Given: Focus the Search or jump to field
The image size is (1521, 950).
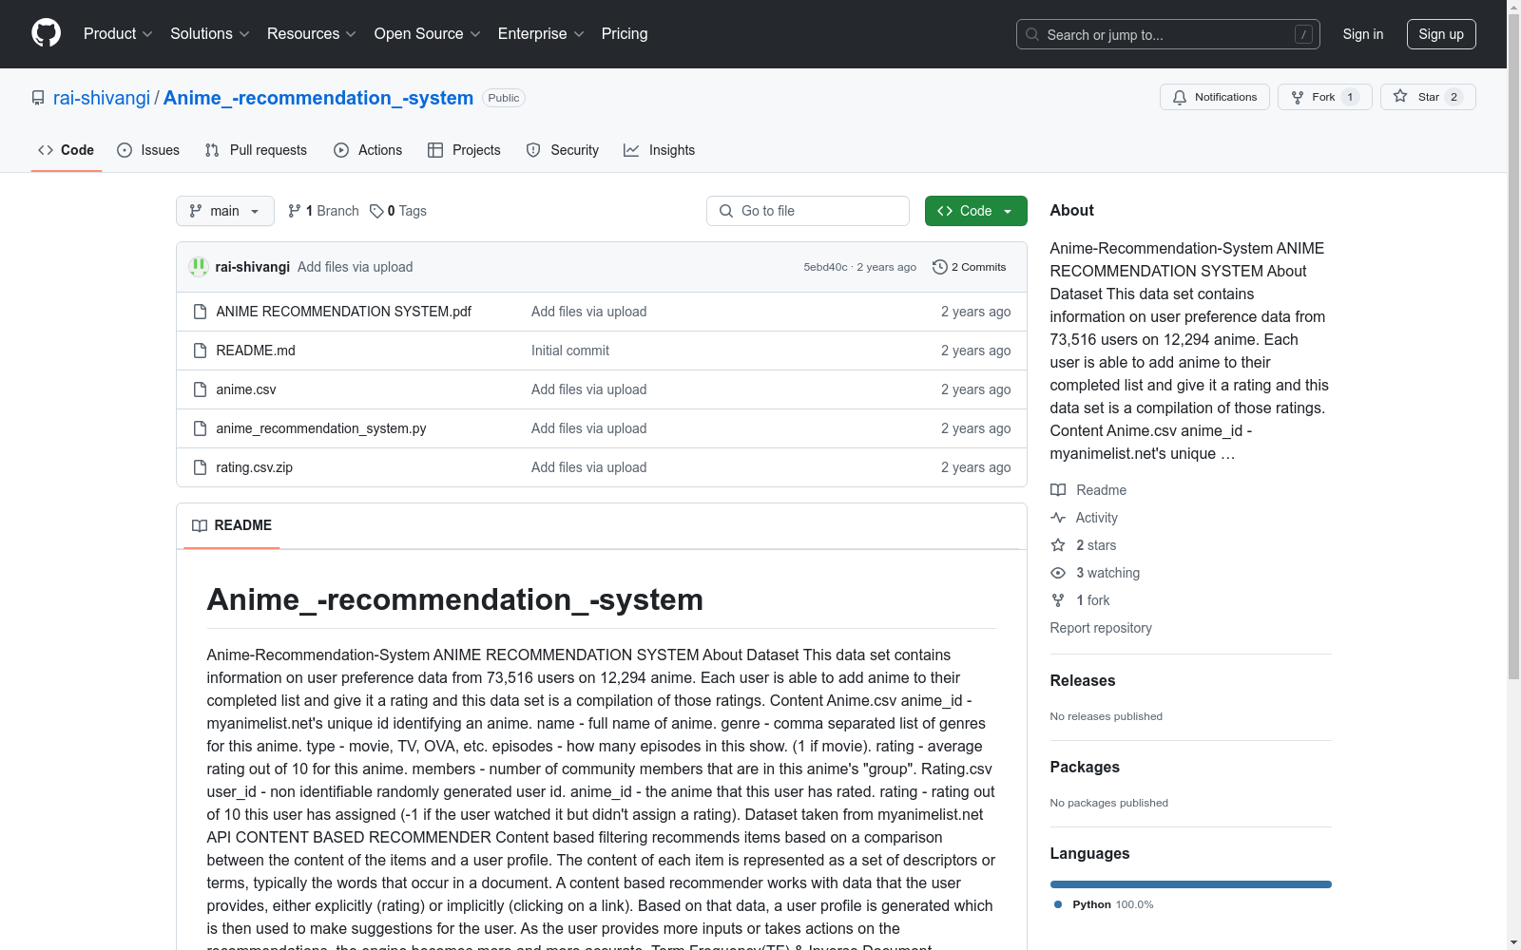Looking at the screenshot, I should [x=1167, y=34].
